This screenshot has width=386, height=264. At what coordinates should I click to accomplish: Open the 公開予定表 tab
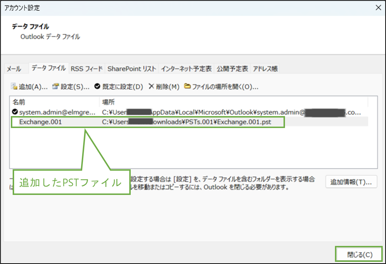232,69
